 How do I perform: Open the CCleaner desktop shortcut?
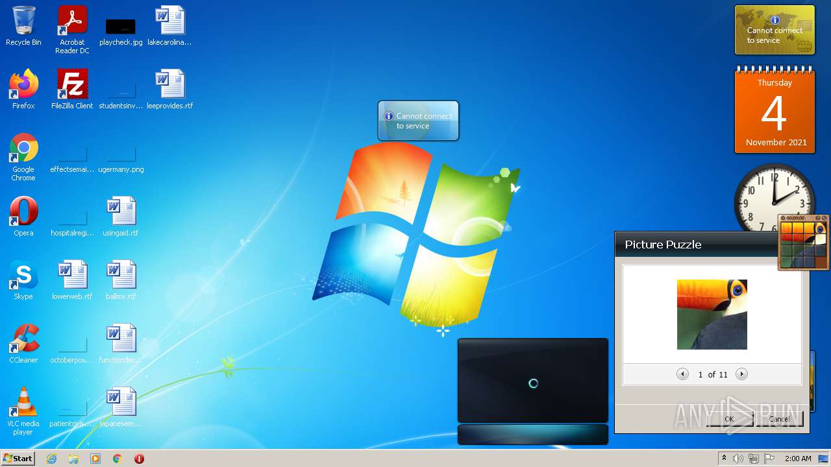pyautogui.click(x=23, y=344)
